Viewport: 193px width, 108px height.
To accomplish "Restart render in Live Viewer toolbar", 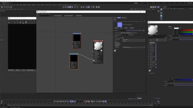I will tap(12, 22).
